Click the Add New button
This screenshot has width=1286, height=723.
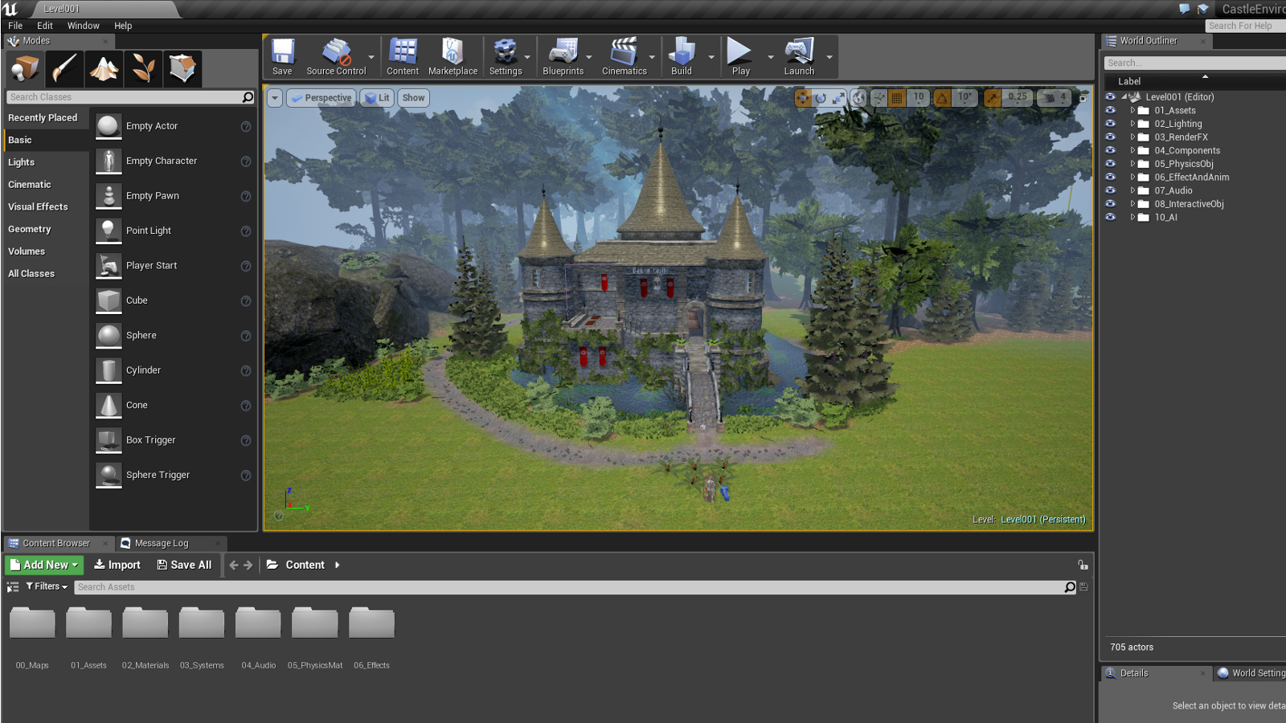tap(44, 565)
